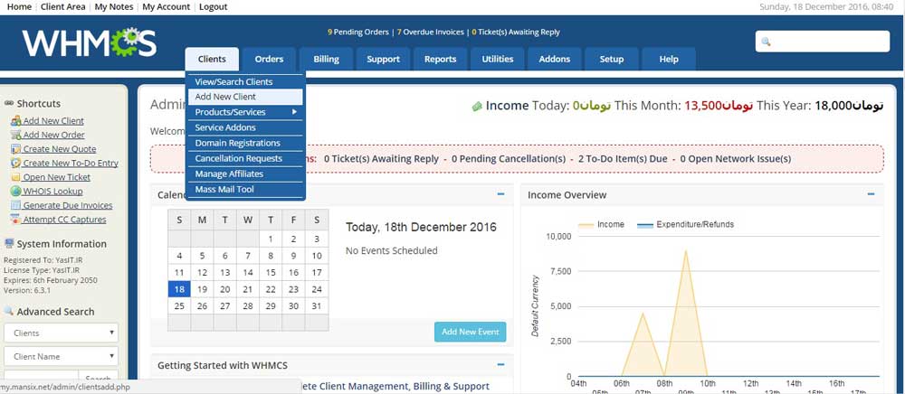905x394 pixels.
Task: Click the Open New Ticket shortcut icon
Action: pyautogui.click(x=15, y=177)
